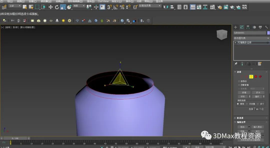Open the 修改器(M) menu
Screen dimensions: 270x148
(45, 1)
